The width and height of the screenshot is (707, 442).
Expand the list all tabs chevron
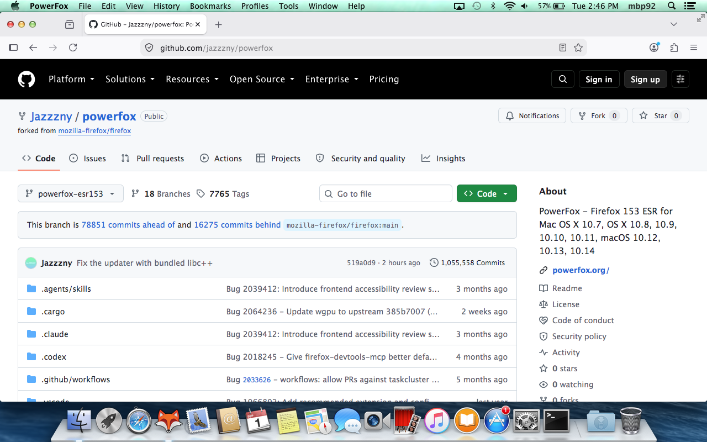click(674, 24)
